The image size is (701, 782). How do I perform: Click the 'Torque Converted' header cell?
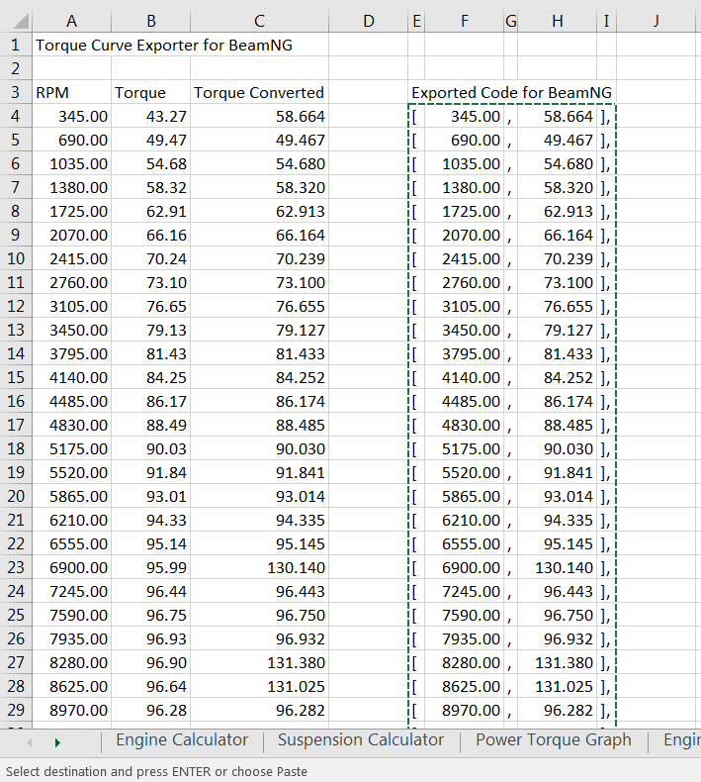259,92
